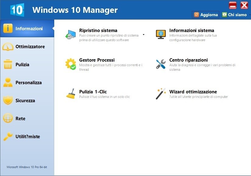251x176 pixels.
Task: Click 'Microsoft Windows 10 Pro 64-bit' status text
Action: (27, 167)
